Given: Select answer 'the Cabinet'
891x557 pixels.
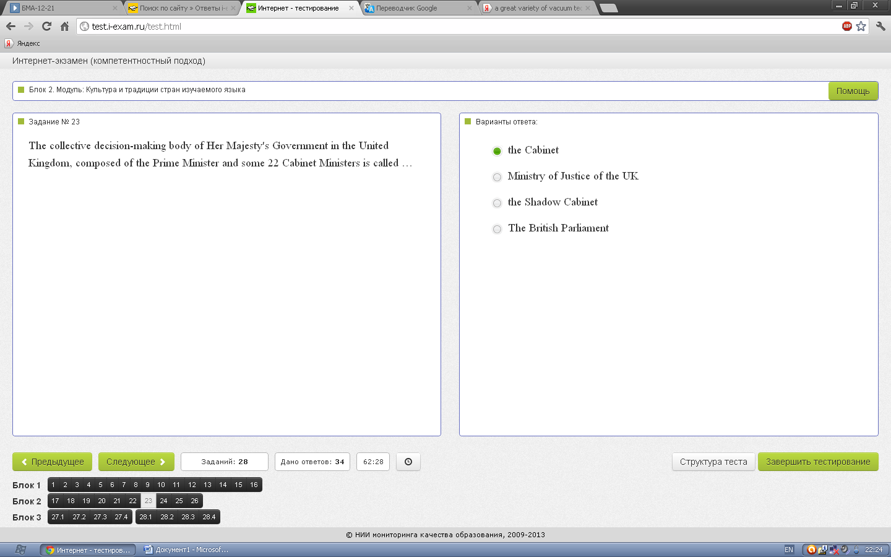Looking at the screenshot, I should pyautogui.click(x=497, y=151).
